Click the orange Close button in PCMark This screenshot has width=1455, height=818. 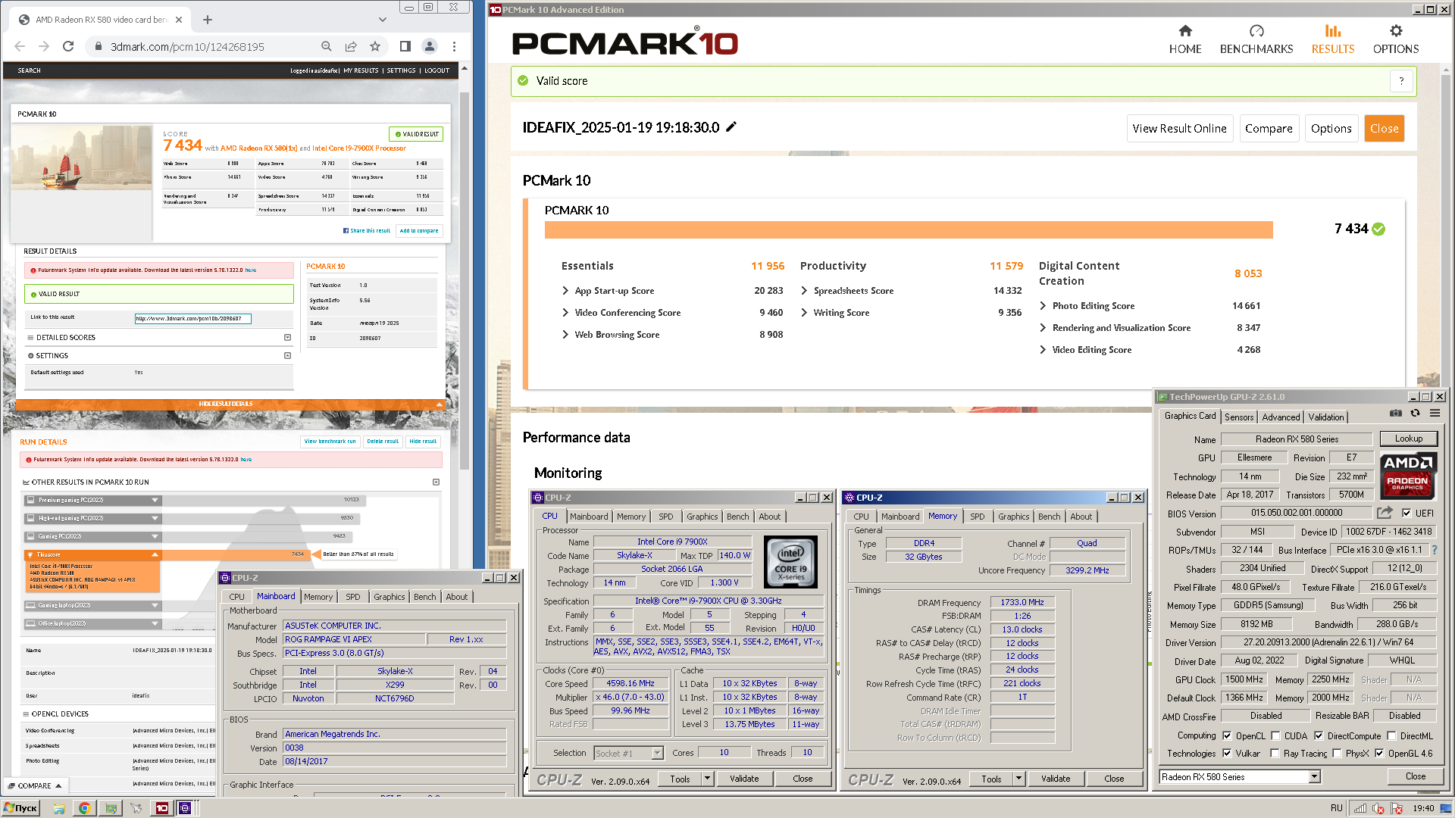1384,129
